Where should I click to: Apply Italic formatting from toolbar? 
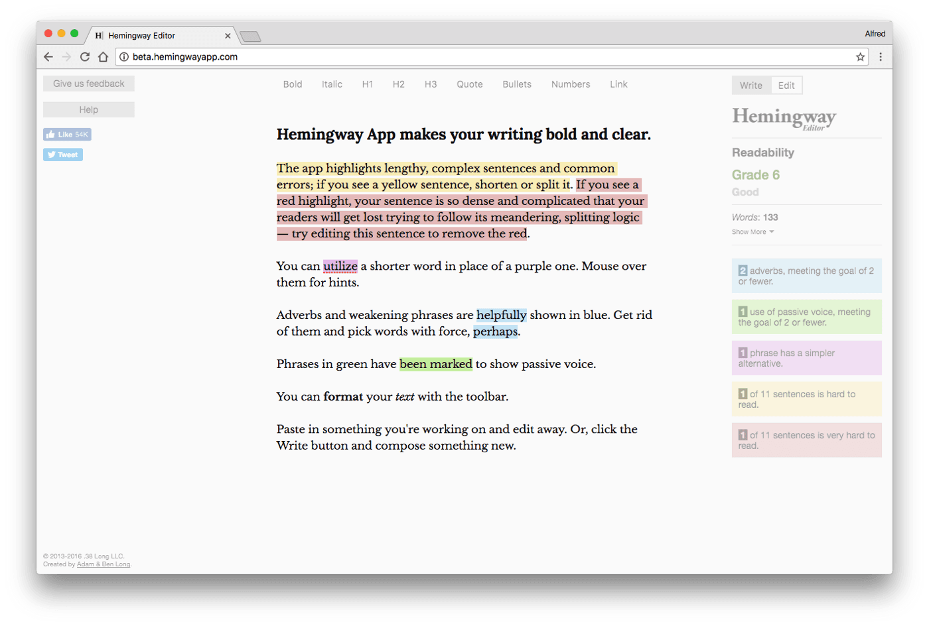(x=332, y=84)
